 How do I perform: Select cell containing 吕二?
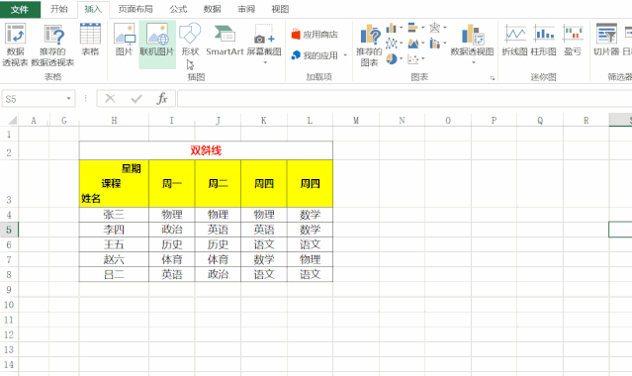(114, 274)
